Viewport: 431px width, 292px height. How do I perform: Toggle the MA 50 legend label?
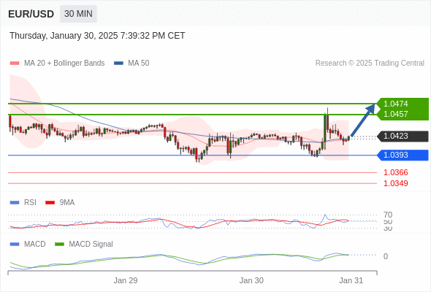point(139,64)
